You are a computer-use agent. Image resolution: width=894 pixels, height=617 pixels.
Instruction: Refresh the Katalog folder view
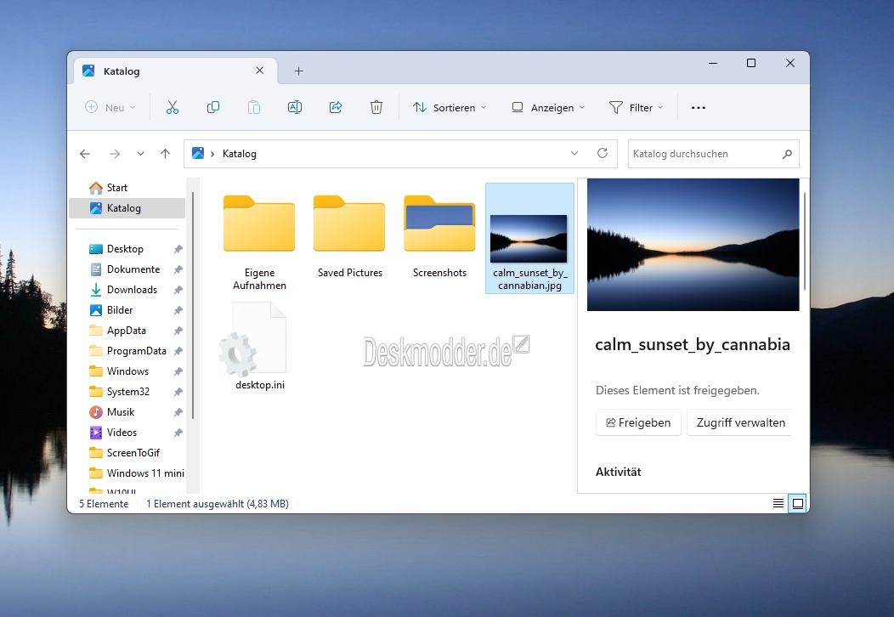[602, 153]
